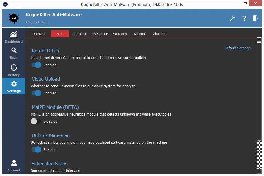Toggle the UCheck Mini-Scan switch
This screenshot has height=176, width=264.
36,149
